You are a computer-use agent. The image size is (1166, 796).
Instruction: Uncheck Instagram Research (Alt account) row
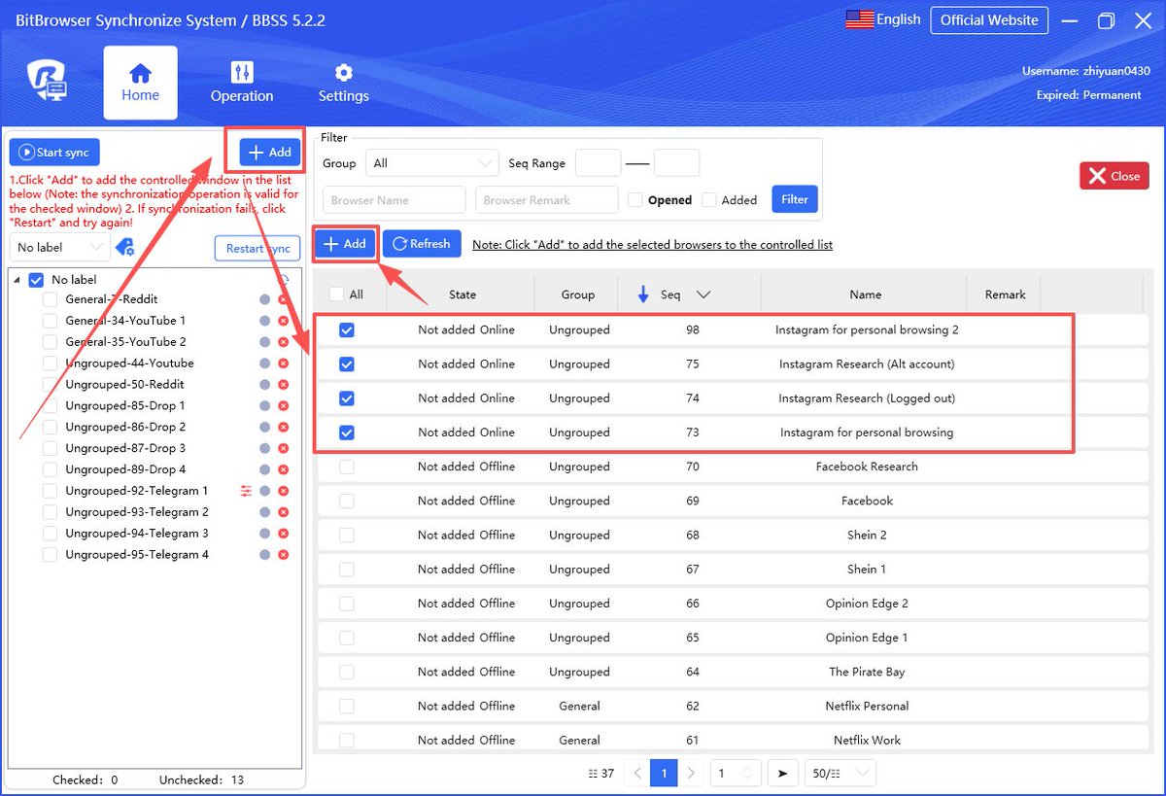tap(347, 364)
